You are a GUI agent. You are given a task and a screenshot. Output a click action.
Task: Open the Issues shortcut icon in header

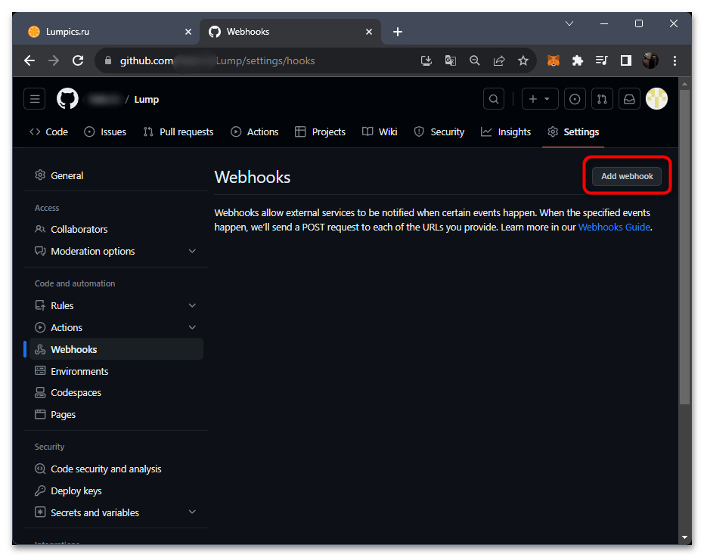pyautogui.click(x=575, y=99)
